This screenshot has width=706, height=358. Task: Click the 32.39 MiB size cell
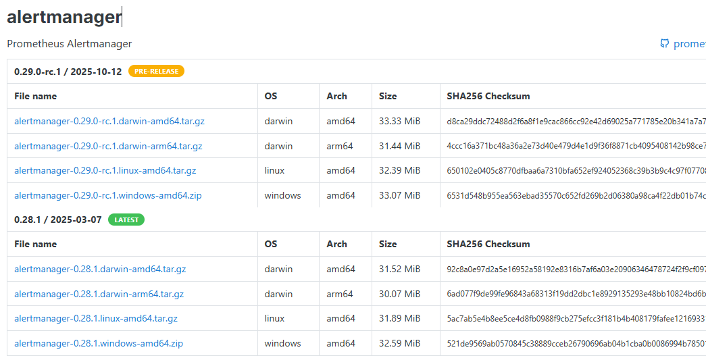coord(399,171)
